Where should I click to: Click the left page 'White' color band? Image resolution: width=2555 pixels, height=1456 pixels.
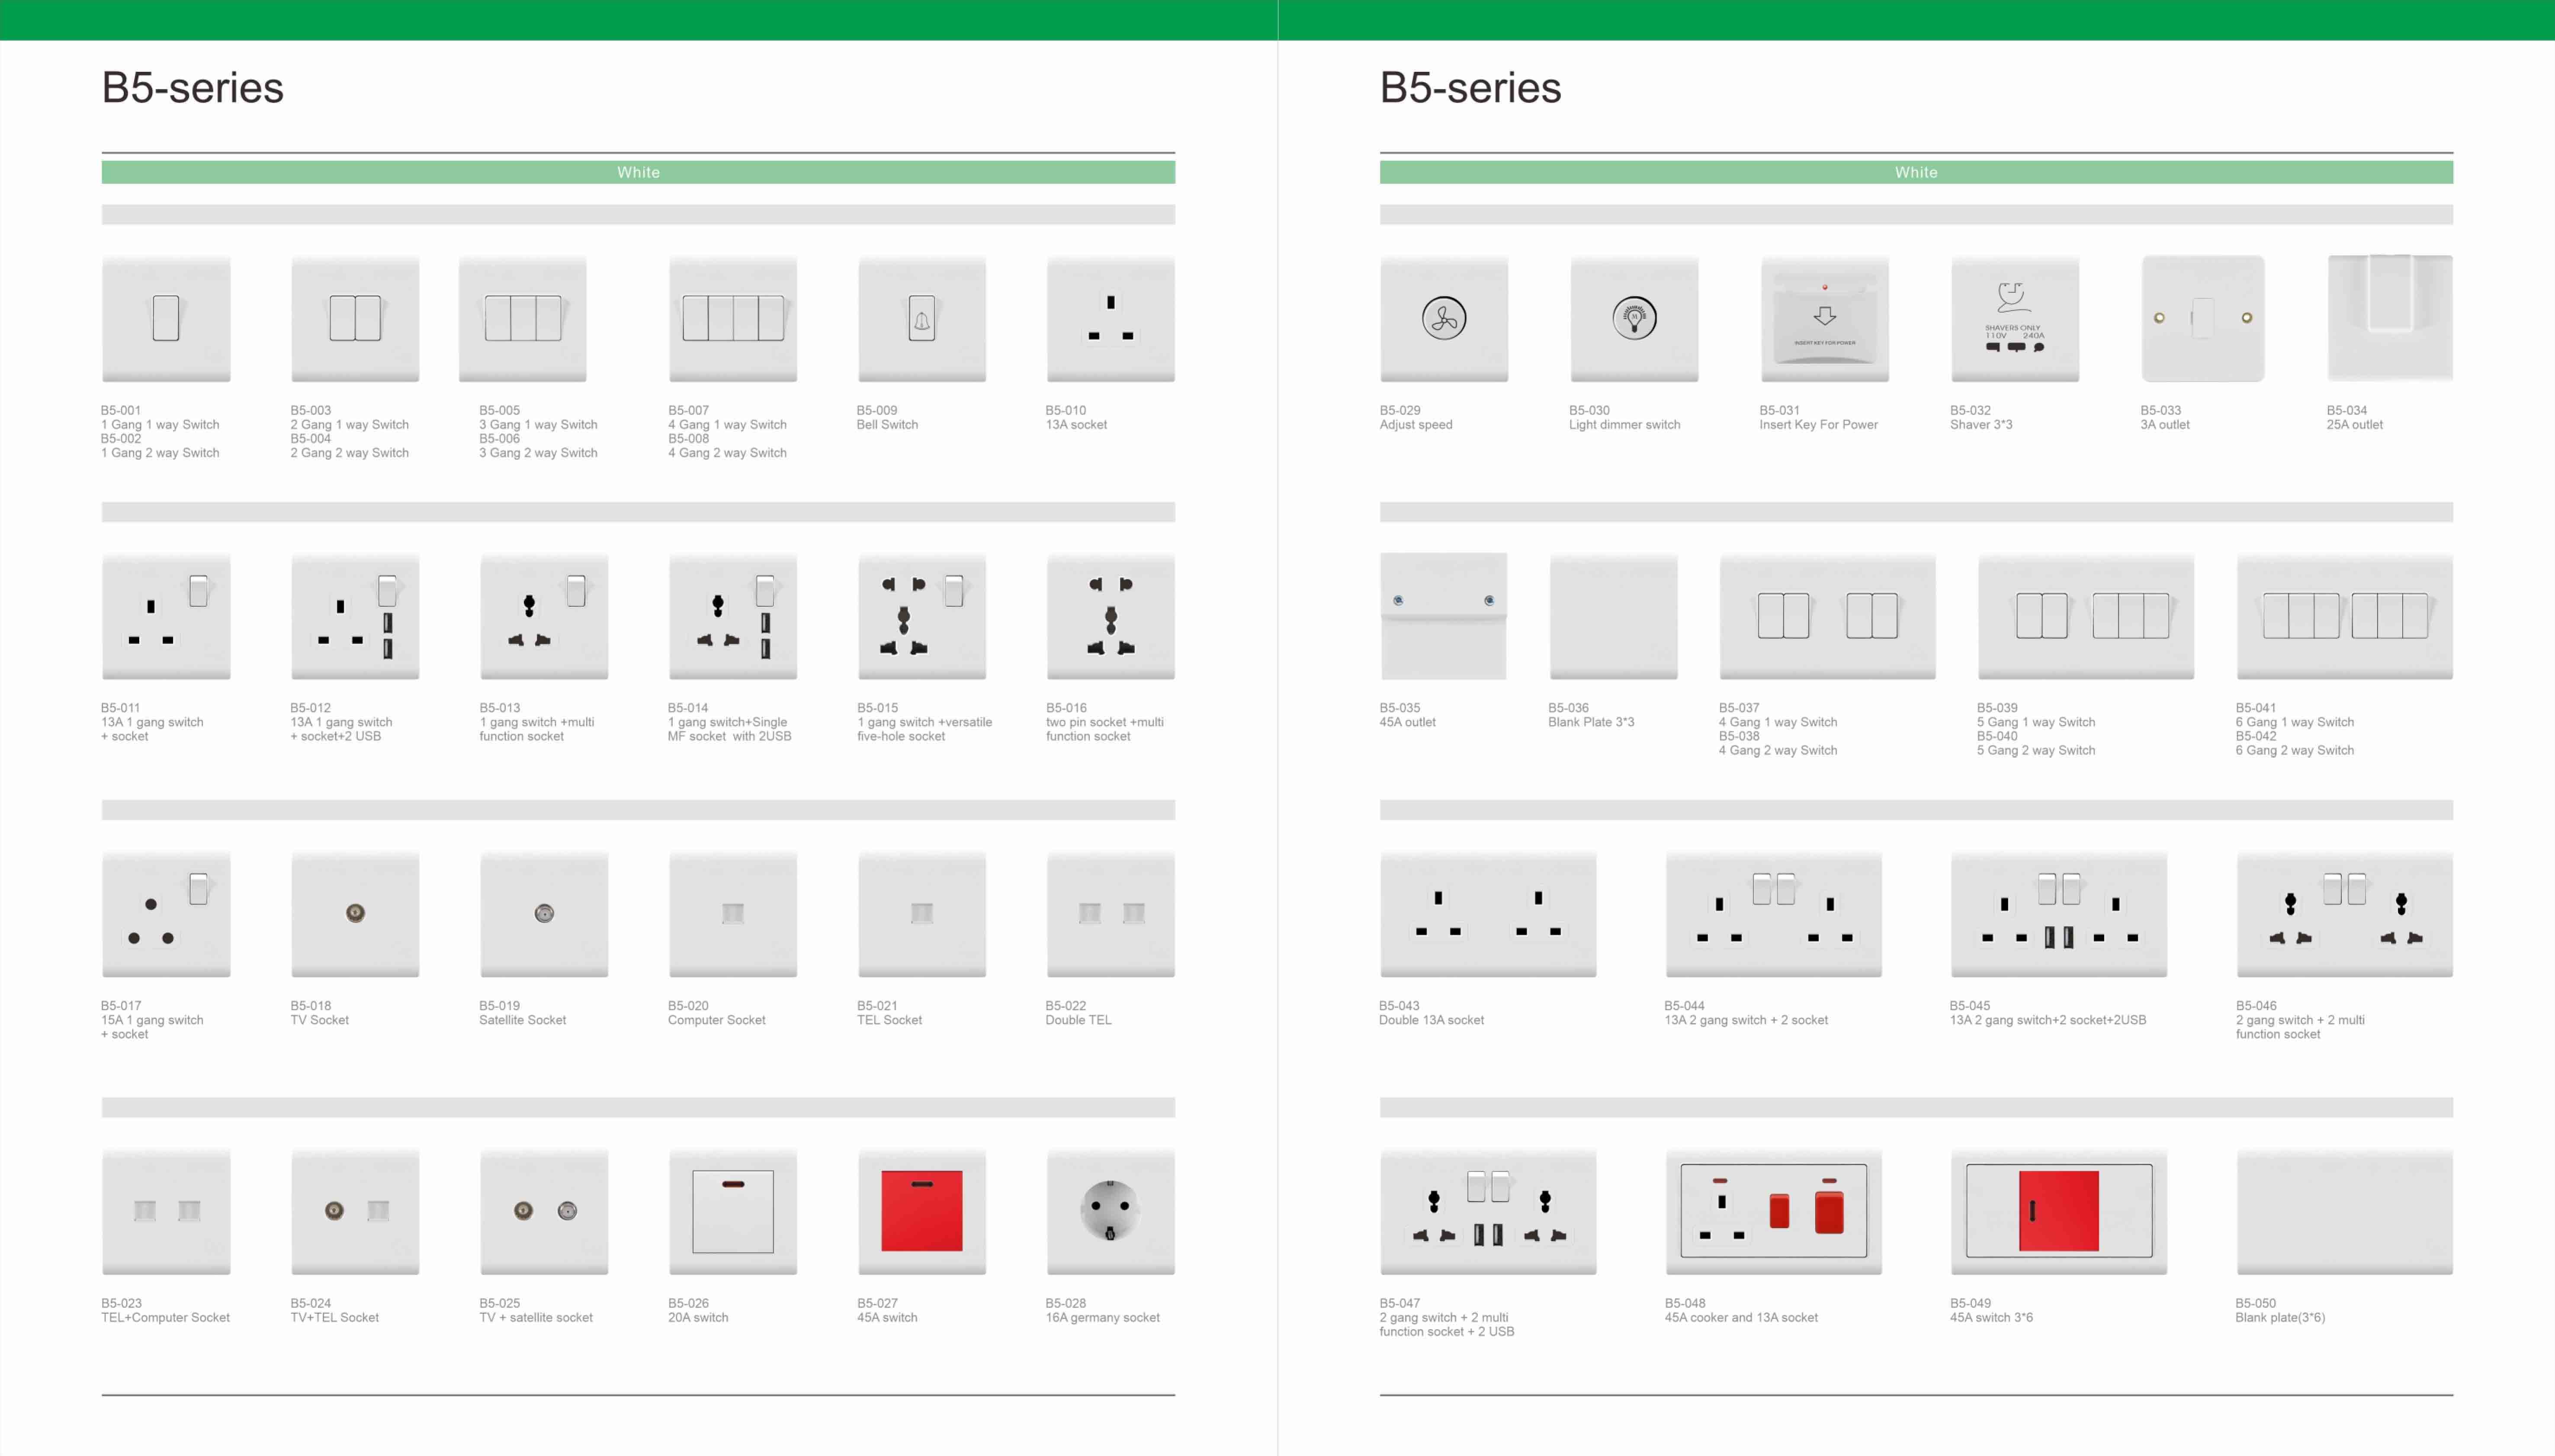pyautogui.click(x=638, y=172)
